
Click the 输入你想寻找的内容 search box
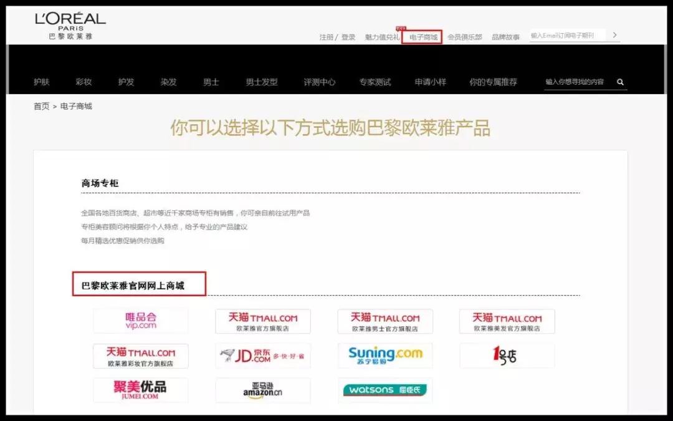pos(575,81)
